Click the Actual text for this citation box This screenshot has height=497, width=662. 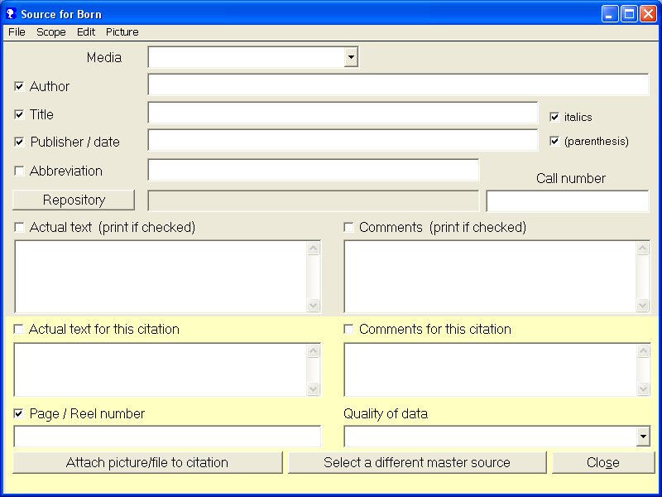pos(161,369)
